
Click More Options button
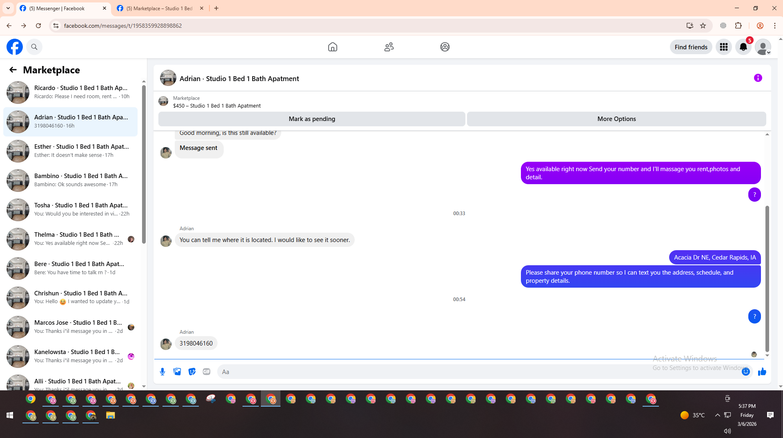click(x=616, y=119)
